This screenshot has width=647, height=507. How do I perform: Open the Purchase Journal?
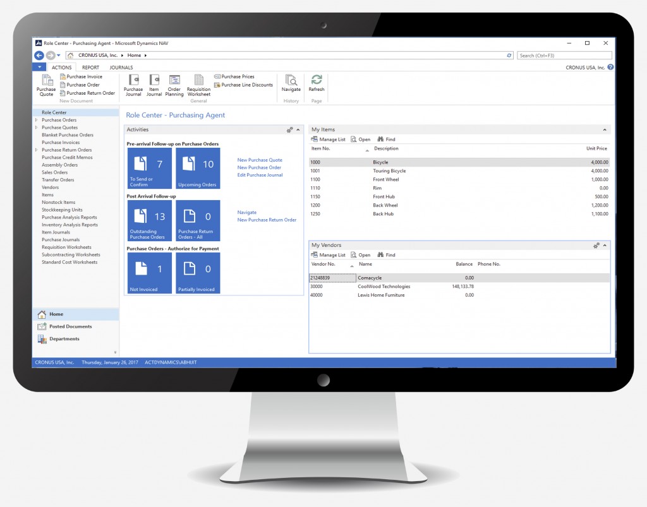[x=133, y=85]
